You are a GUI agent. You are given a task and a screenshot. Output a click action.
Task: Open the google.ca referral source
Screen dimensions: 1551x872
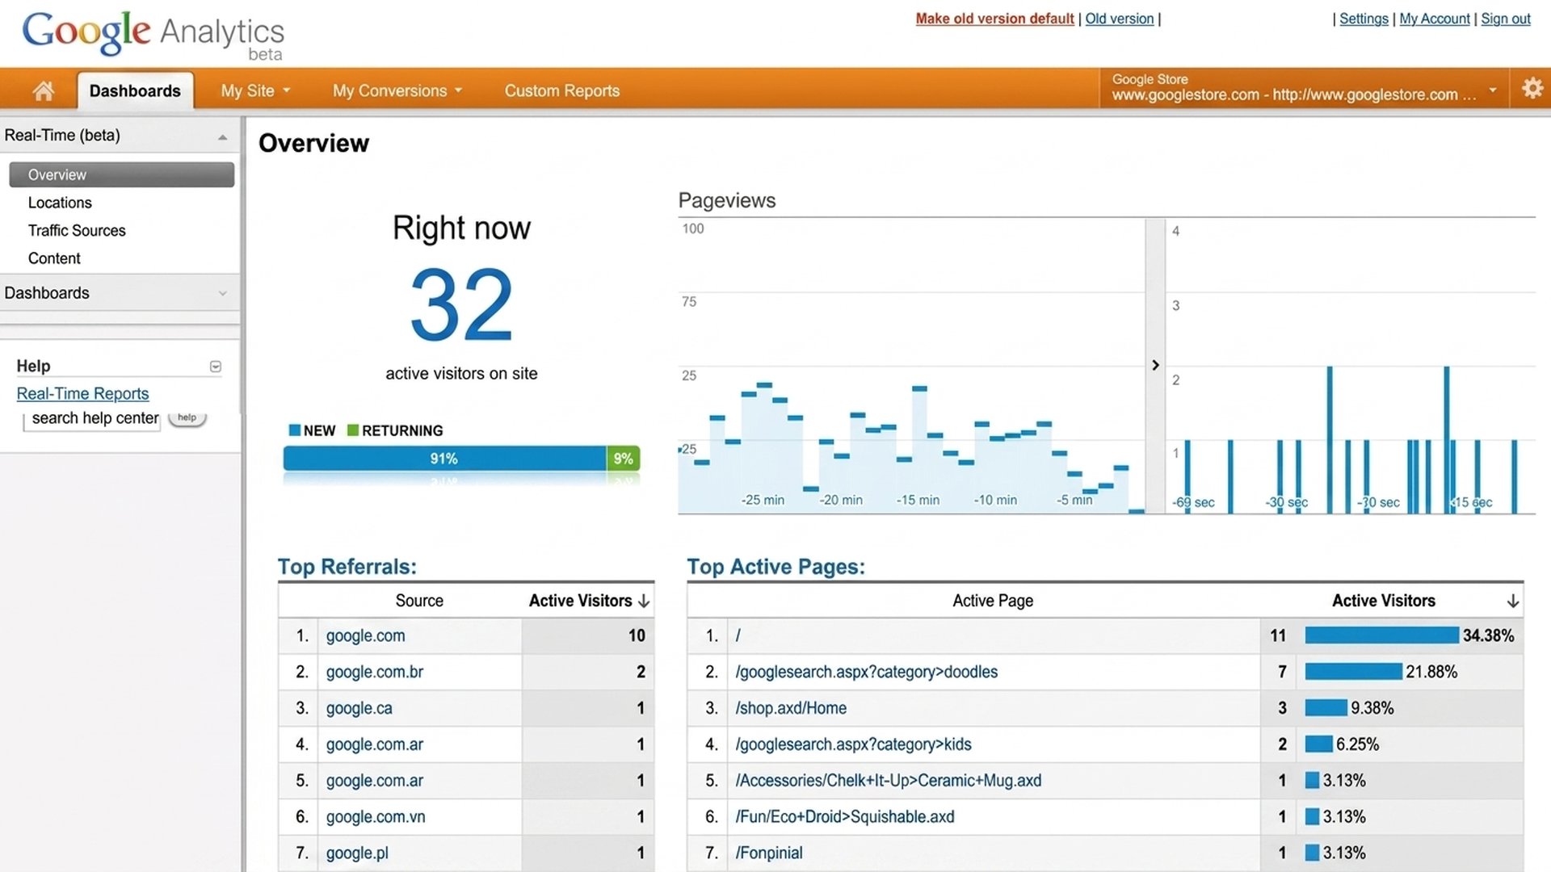359,709
